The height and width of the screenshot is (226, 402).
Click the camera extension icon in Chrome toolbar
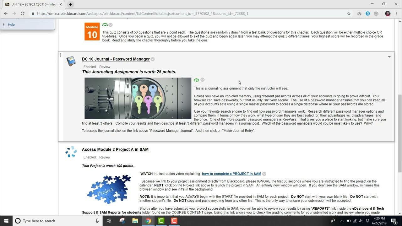359,13
